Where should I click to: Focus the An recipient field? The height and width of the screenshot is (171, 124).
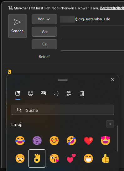92,32
